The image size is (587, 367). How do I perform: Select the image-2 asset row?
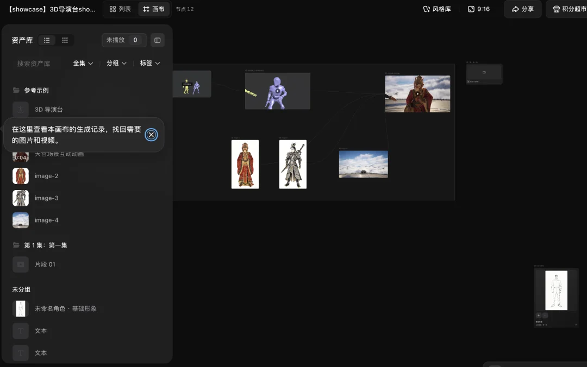(86, 176)
